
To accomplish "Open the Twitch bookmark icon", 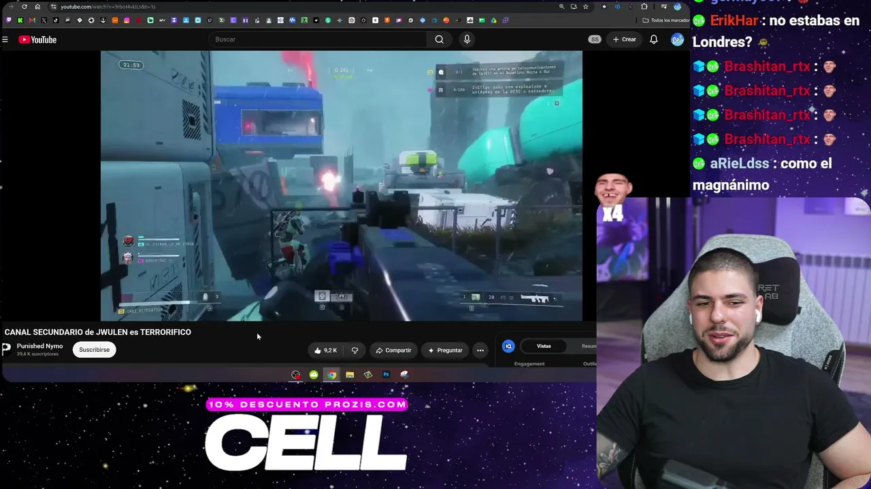I will coord(9,20).
